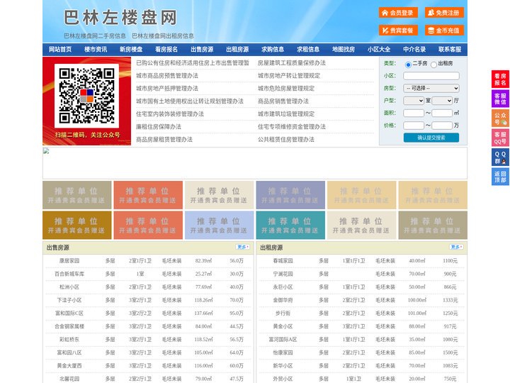Screen dimensions: 510x383
Task: Open the 春城家园 rental listing
Action: tap(283, 261)
